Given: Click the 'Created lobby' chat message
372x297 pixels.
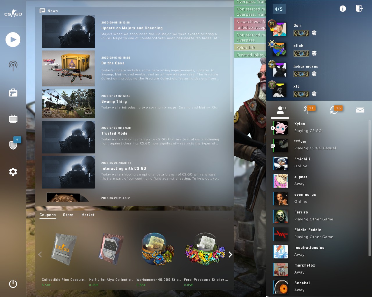Looking at the screenshot, I should coord(250,55).
